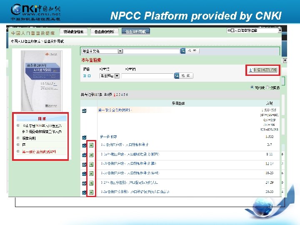This screenshot has width=300, height=225.
Task: Click into the 检索词 input field
Action: point(147,76)
